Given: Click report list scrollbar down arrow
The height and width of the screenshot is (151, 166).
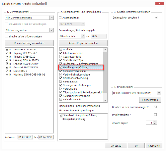Looking at the screenshot, I should [105, 100].
